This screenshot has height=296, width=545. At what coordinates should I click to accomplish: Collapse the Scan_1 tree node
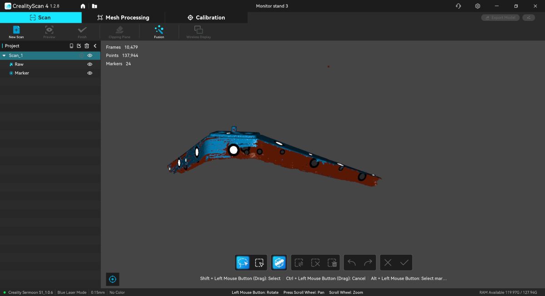(4, 55)
